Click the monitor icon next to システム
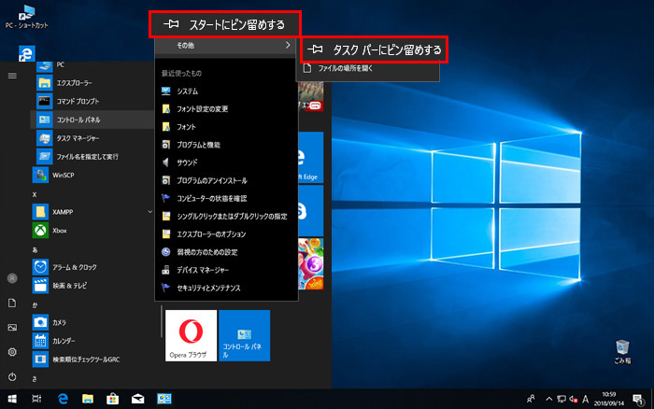 pyautogui.click(x=165, y=91)
